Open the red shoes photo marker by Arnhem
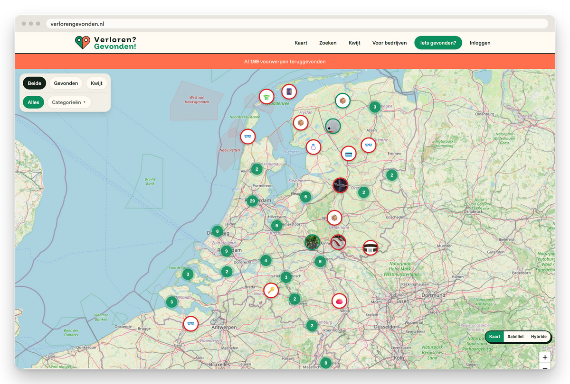This screenshot has width=570, height=384. [338, 242]
